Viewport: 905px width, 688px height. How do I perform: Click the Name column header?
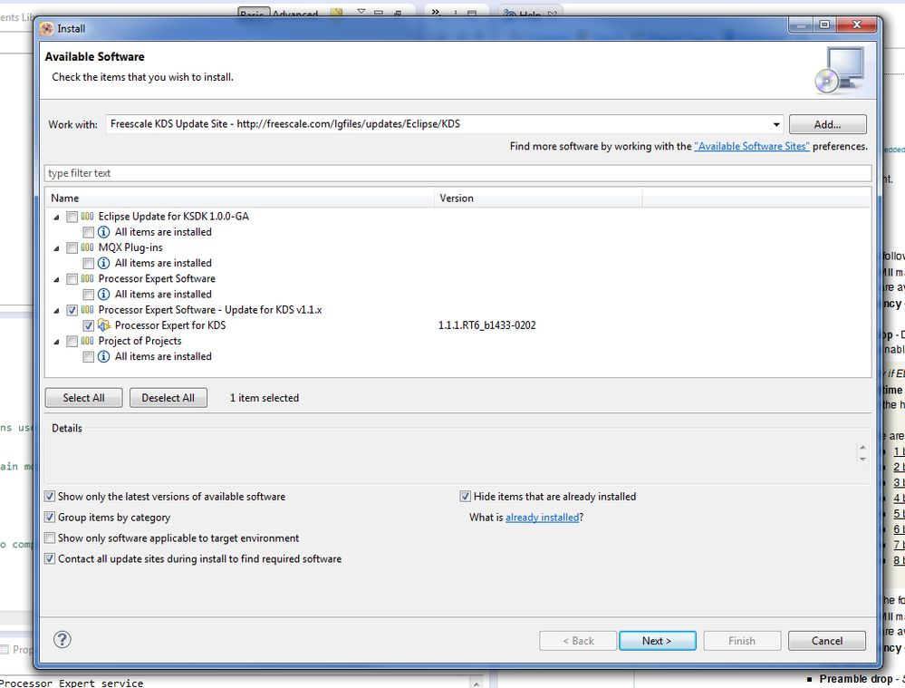pyautogui.click(x=240, y=199)
